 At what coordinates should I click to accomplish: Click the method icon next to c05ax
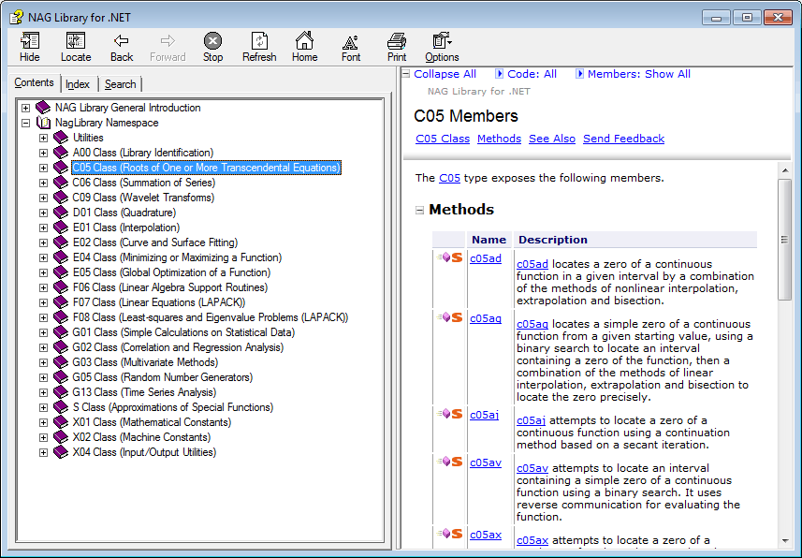pos(449,534)
